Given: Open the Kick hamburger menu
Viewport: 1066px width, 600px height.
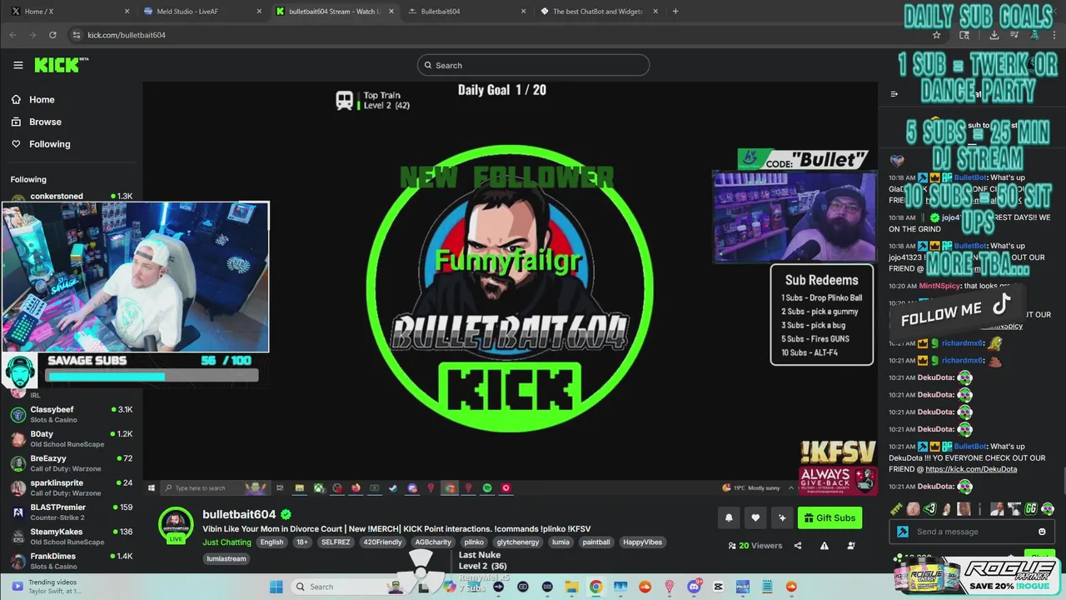Looking at the screenshot, I should tap(17, 65).
